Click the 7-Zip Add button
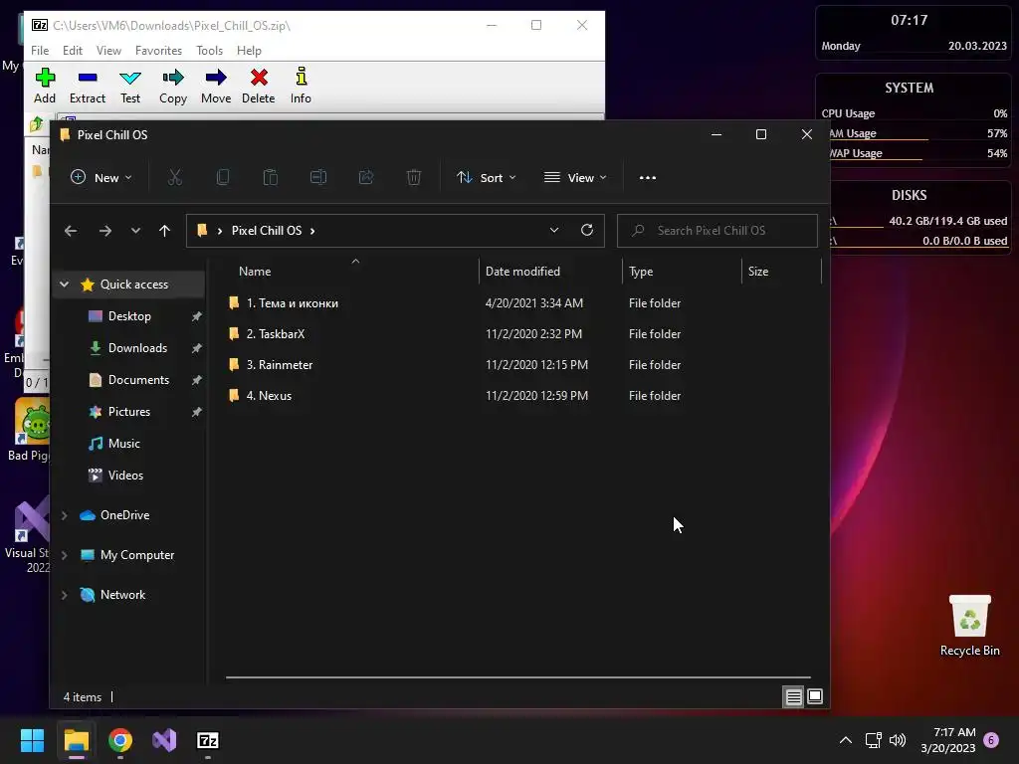This screenshot has width=1019, height=764. (44, 86)
